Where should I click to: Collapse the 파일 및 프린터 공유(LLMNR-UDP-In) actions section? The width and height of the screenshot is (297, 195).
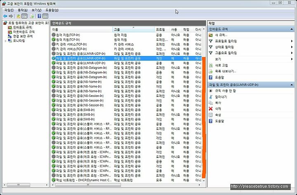point(292,85)
